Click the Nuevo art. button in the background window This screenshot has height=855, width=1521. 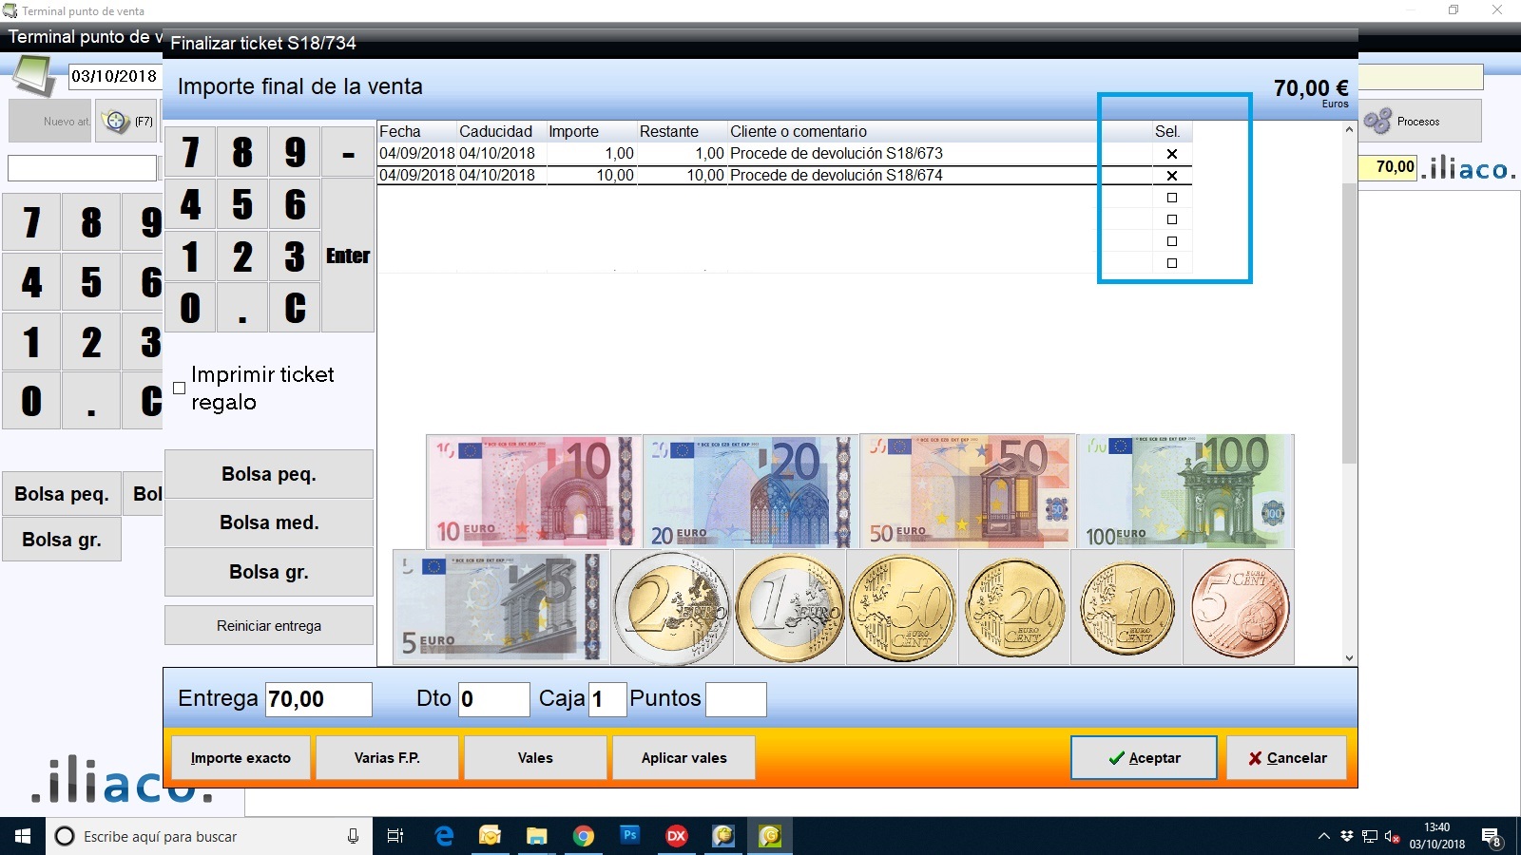pos(50,121)
